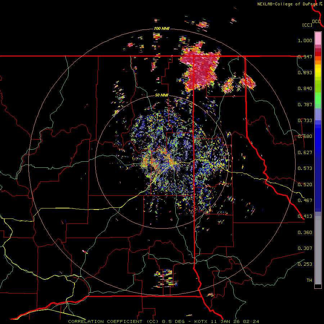
Task: Pick the large gray color bar segment
Action: pyautogui.click(x=318, y=250)
